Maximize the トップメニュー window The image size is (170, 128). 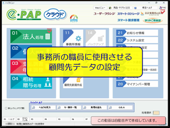pyautogui.click(x=156, y=3)
